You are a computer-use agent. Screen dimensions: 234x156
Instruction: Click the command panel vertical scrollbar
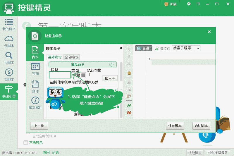click(x=121, y=90)
